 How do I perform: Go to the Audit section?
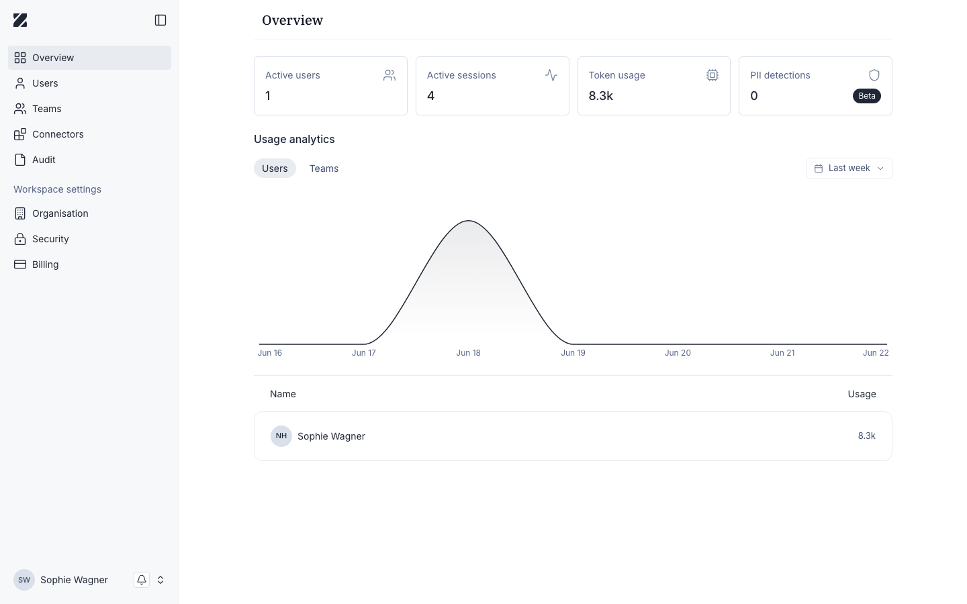pyautogui.click(x=89, y=160)
